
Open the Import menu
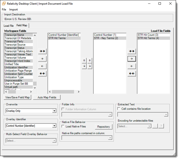(14, 10)
